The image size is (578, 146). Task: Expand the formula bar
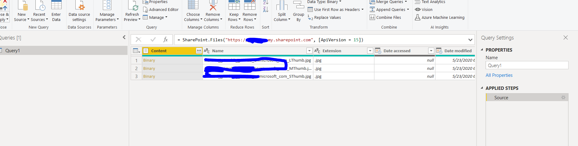tap(470, 40)
